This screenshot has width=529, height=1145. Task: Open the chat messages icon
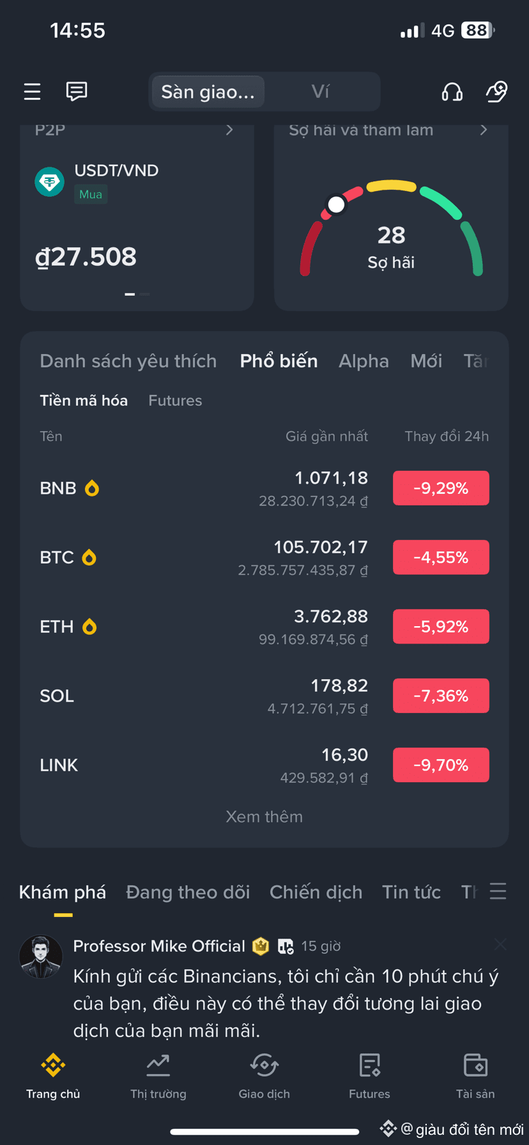click(77, 91)
